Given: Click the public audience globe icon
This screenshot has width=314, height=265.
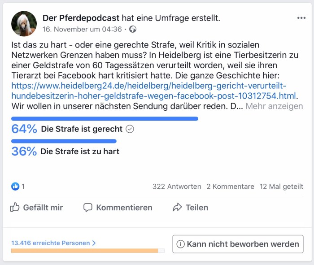Looking at the screenshot, I should (x=132, y=30).
